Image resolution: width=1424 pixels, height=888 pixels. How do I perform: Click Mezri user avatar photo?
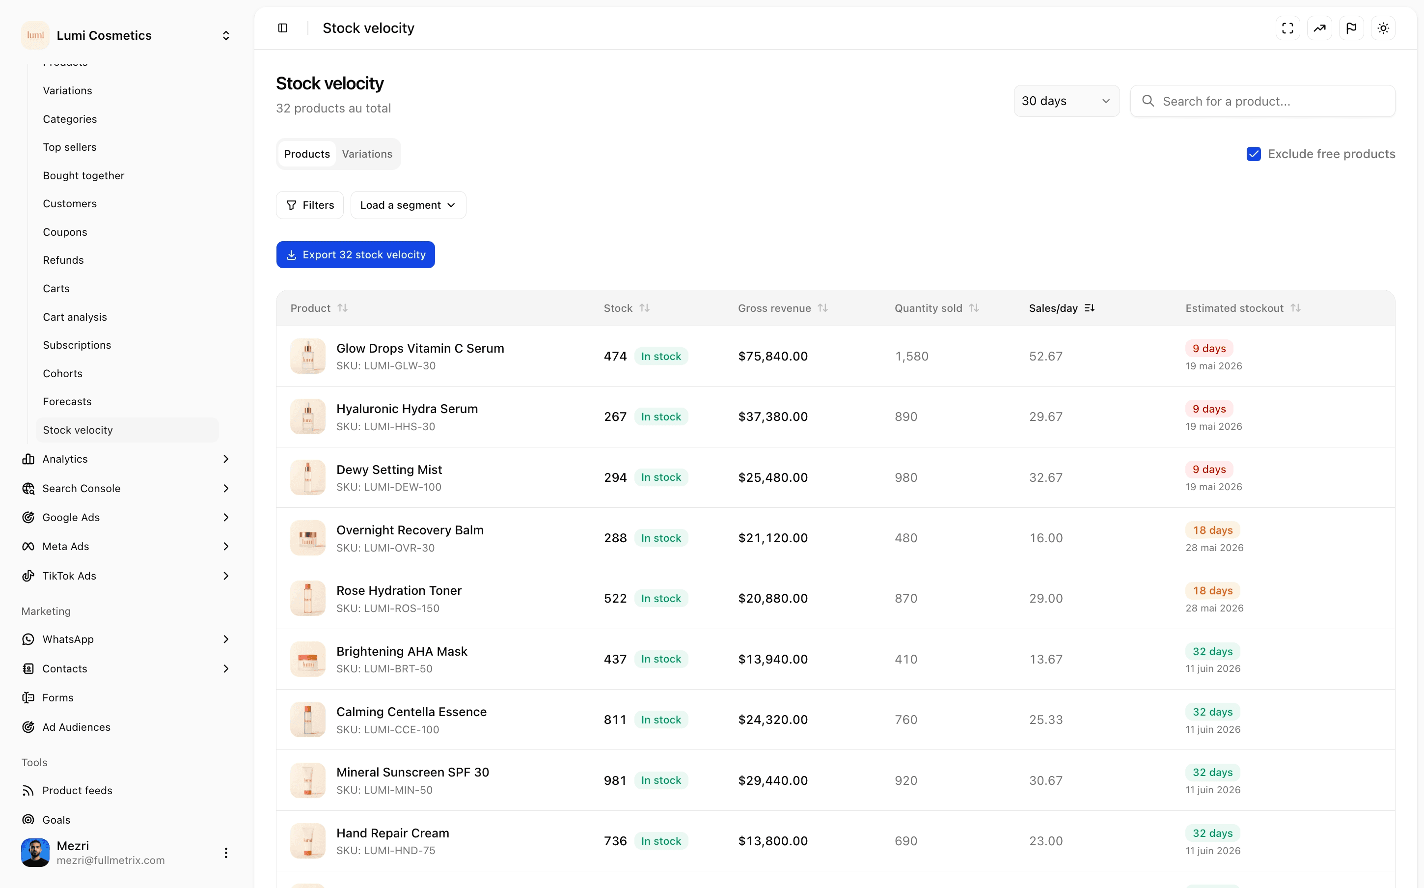(35, 853)
